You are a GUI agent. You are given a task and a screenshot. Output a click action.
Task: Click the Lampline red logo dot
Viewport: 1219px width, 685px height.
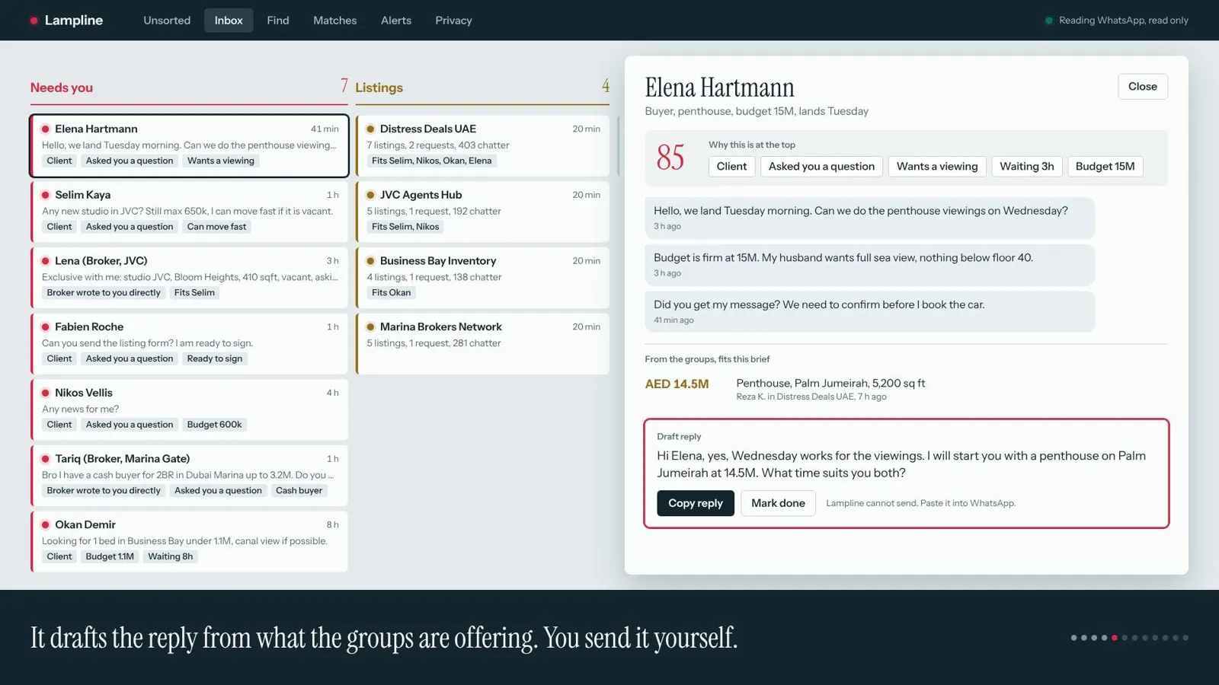34,21
